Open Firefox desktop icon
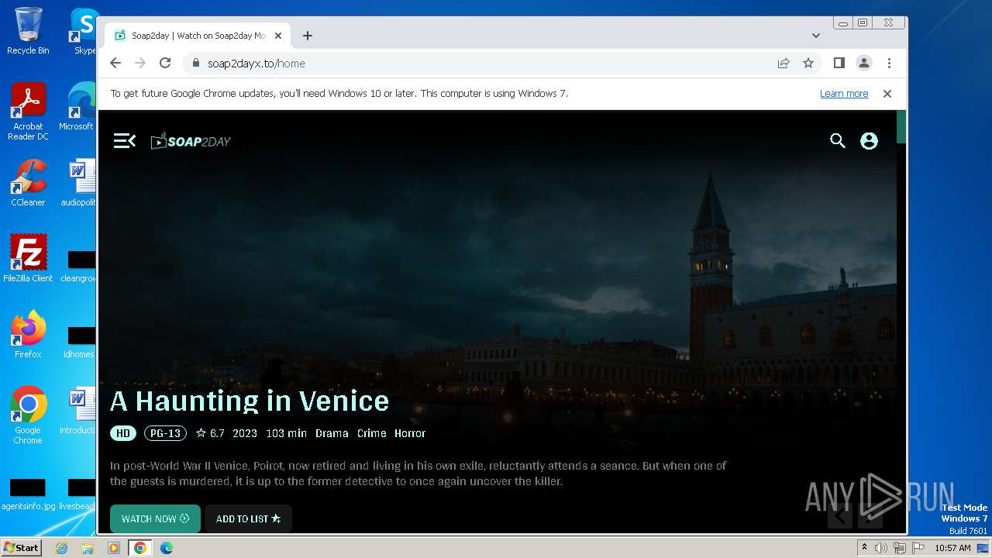This screenshot has height=558, width=992. click(x=28, y=335)
